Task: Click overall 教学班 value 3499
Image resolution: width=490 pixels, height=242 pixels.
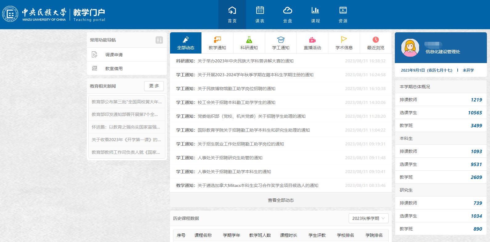Action: [476, 125]
